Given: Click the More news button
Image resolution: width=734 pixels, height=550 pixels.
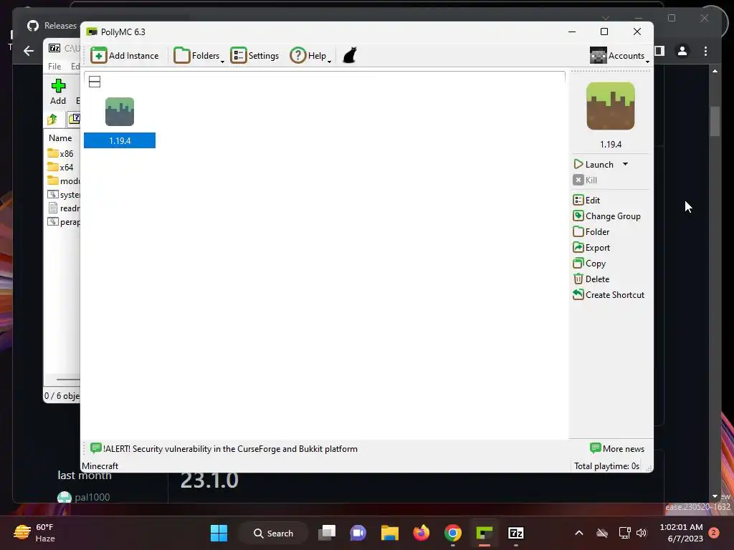Looking at the screenshot, I should [617, 448].
